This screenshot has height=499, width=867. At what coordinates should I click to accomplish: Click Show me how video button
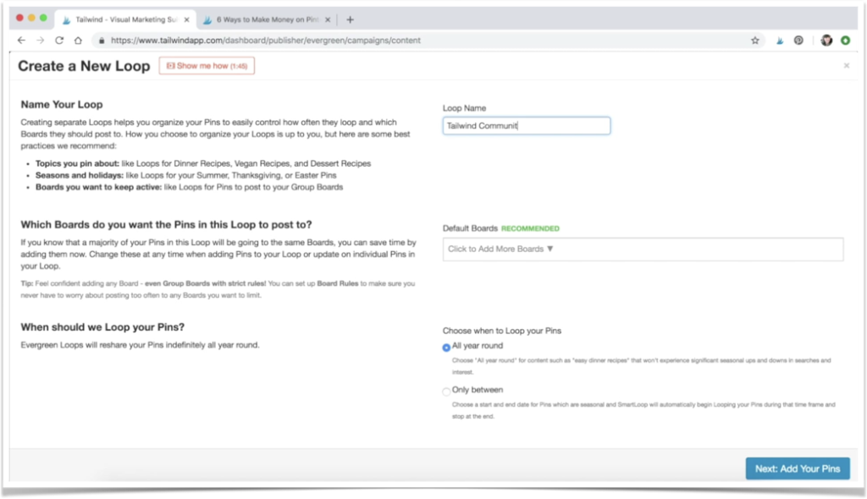tap(207, 66)
